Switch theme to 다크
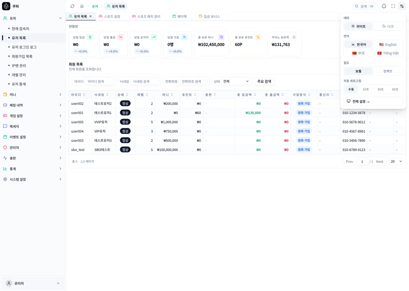 point(388,26)
